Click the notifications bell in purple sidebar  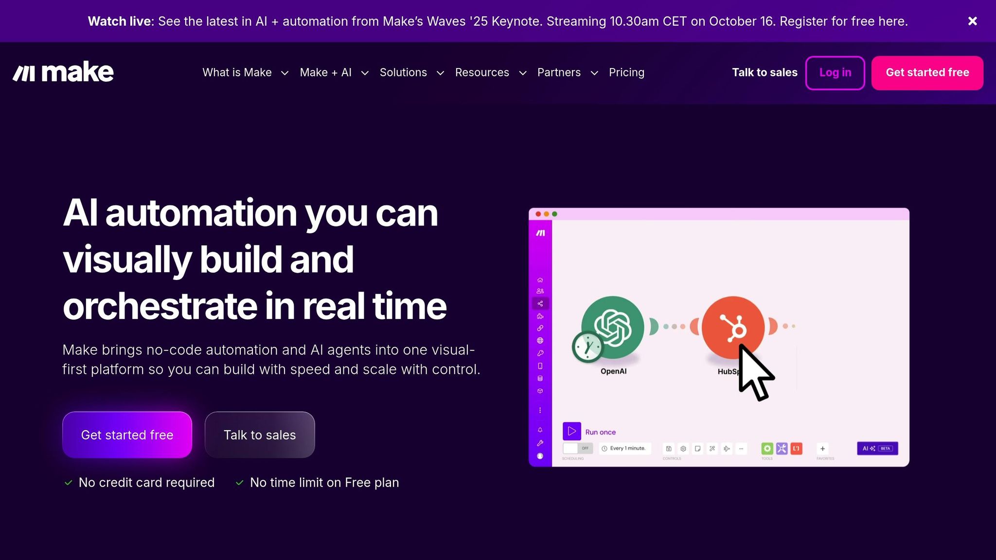(540, 430)
